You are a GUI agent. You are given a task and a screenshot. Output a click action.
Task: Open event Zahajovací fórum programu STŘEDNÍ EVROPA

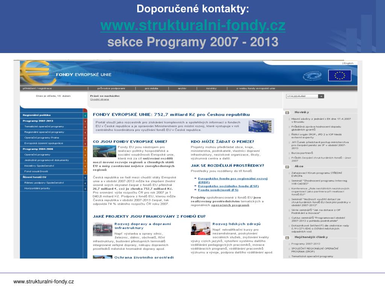(317, 175)
